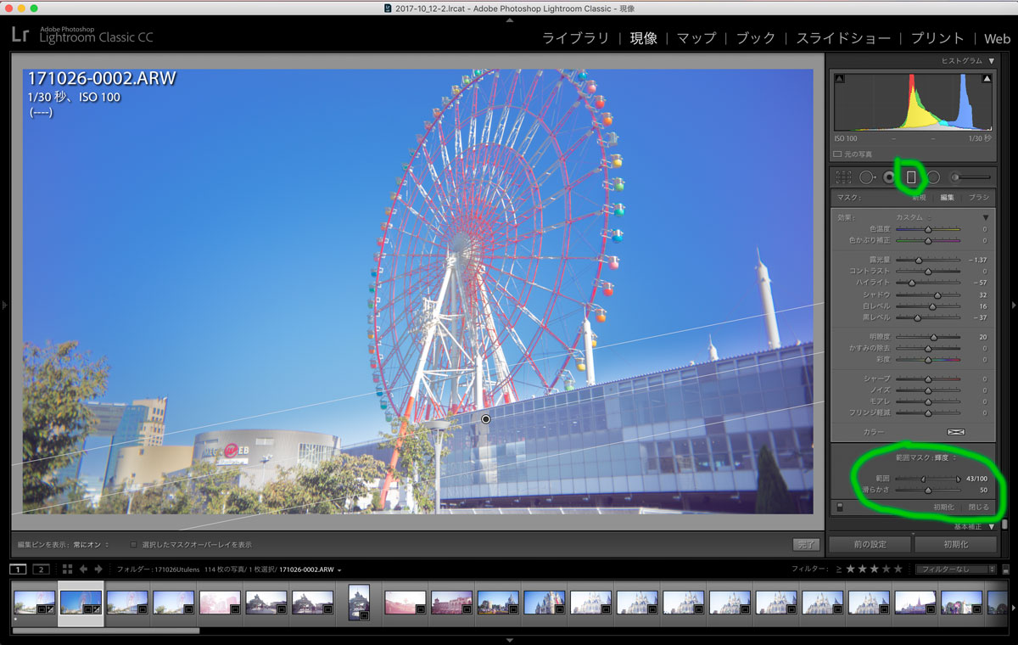The width and height of the screenshot is (1018, 645).
Task: Show the left panel with side arrow
Action: click(x=4, y=305)
